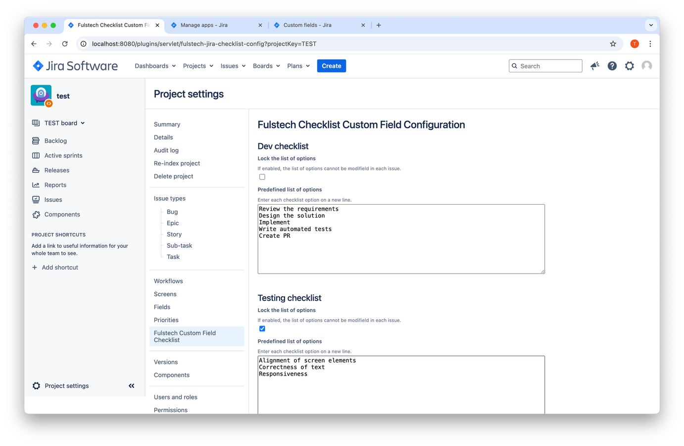Open Fulstech Custom Field Checklist settings
684x446 pixels.
pyautogui.click(x=197, y=336)
